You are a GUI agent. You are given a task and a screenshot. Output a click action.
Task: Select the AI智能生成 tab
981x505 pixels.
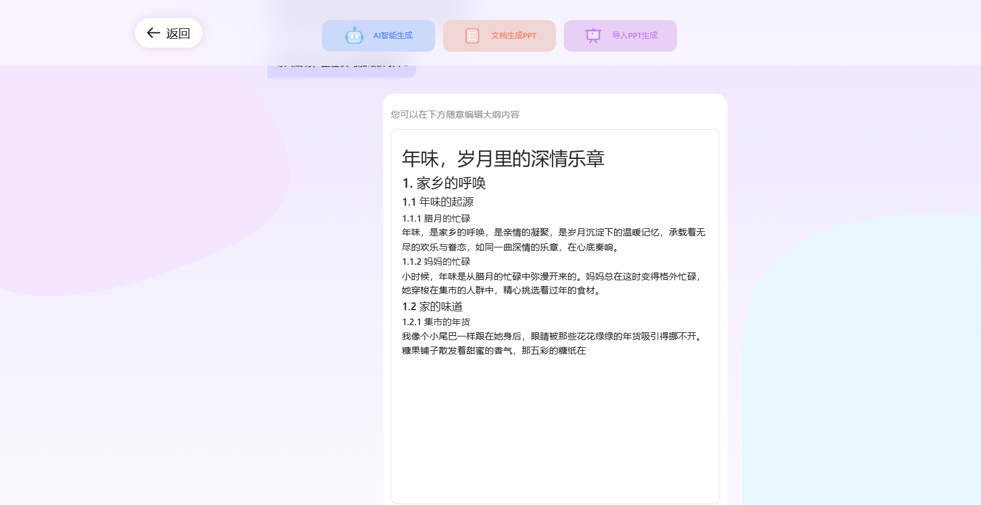378,36
